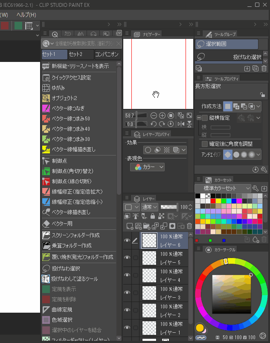Click 乗算フォルダー作成 command
The height and width of the screenshot is (343, 270).
click(x=79, y=246)
